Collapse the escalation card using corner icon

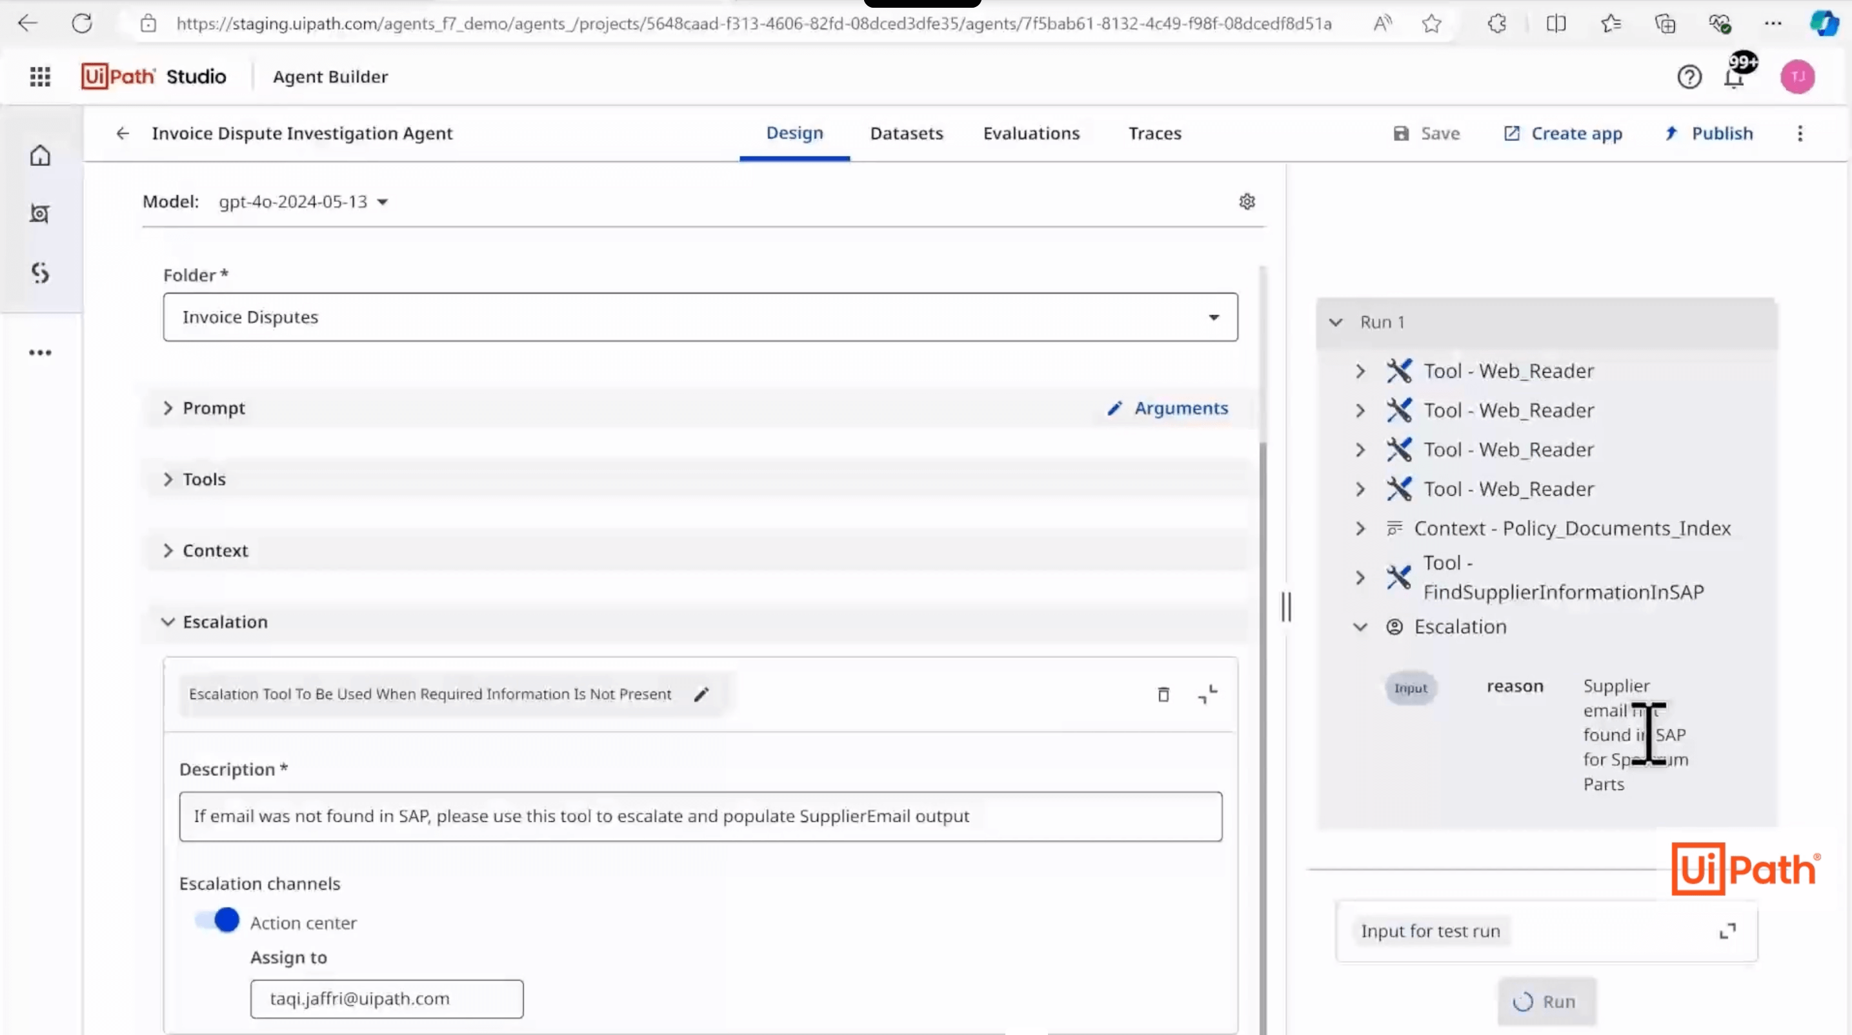pos(1208,694)
